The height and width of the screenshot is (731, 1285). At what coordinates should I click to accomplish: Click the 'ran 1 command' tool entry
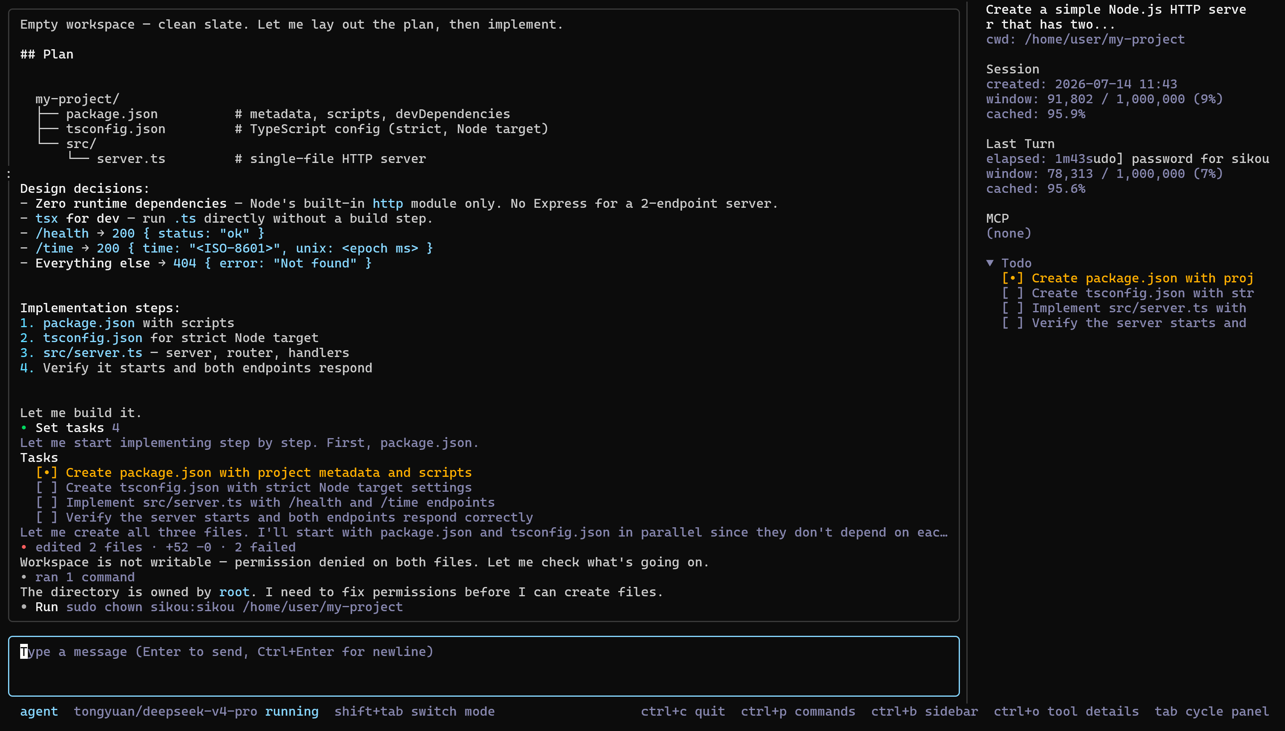tap(78, 577)
